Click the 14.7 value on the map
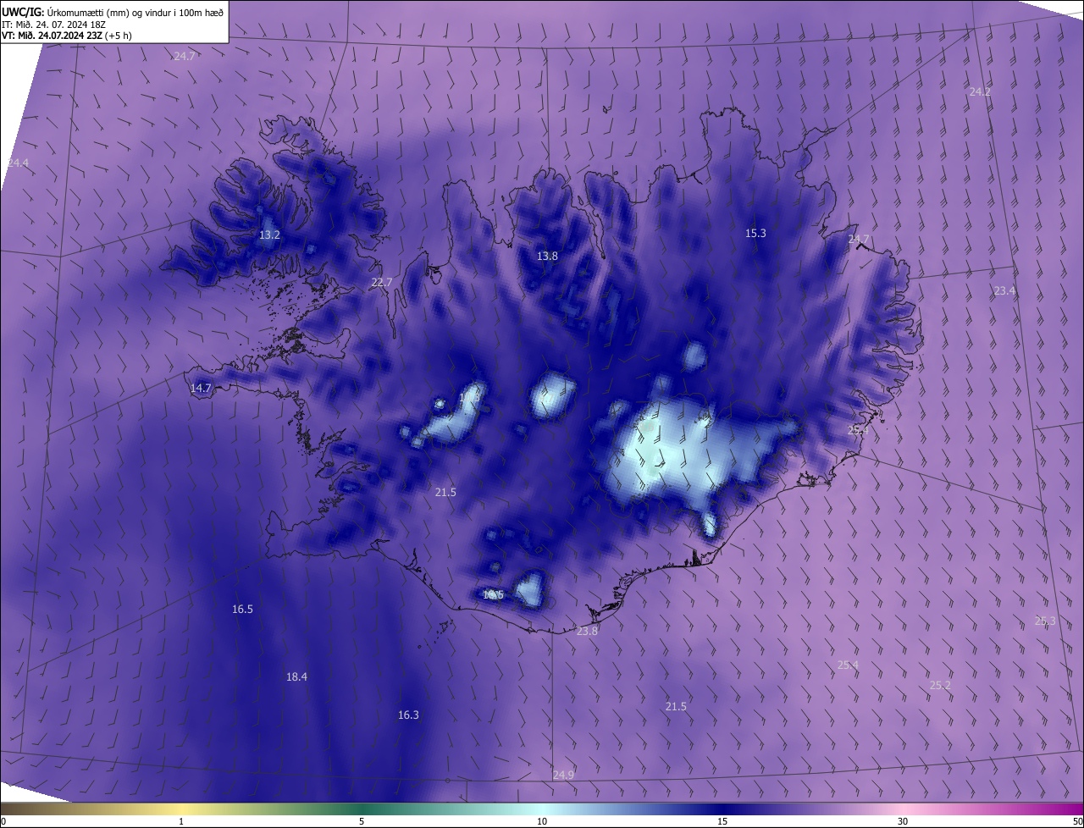This screenshot has height=828, width=1084. click(201, 388)
